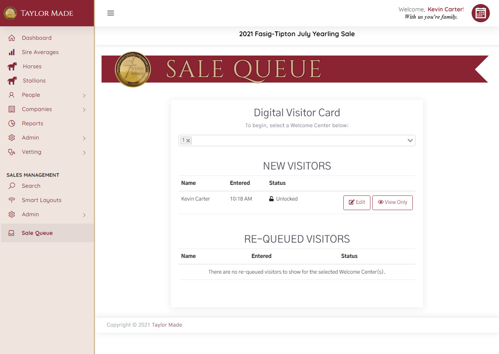Click View Only for Kevin Carter
Viewport: 499px width, 354px height.
[392, 202]
